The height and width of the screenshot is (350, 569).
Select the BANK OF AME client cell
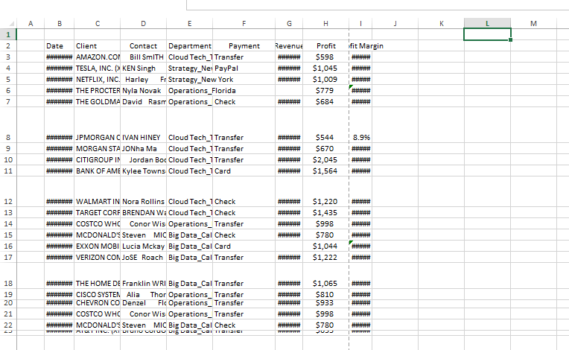[98, 171]
